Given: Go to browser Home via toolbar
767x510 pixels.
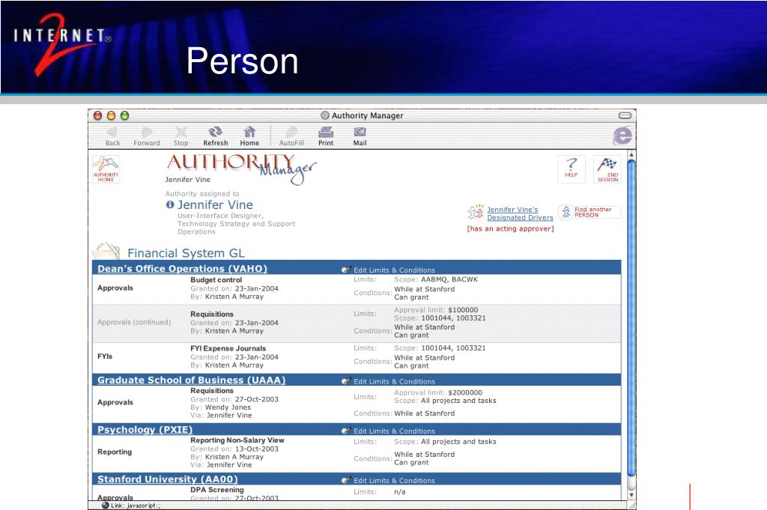Looking at the screenshot, I should (249, 136).
